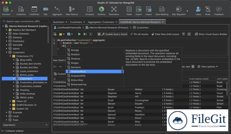The height and width of the screenshot is (134, 231).
Task: Go to previous result page arrow
Action: coord(61,67)
